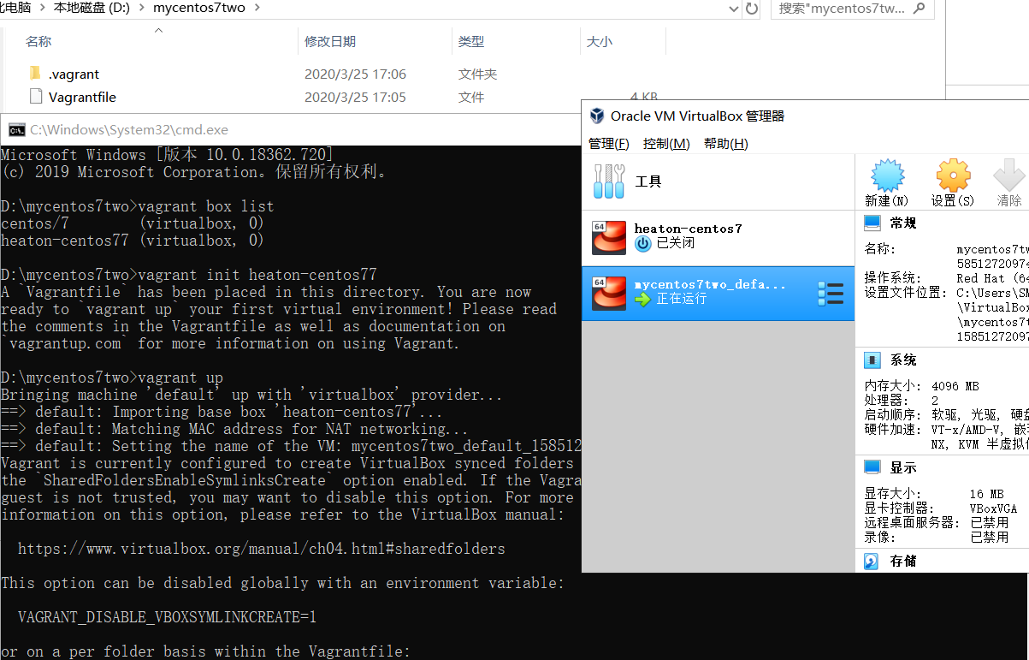This screenshot has height=660, width=1029.
Task: Click the heaton-centos7 VM name in VirtualBox
Action: point(688,229)
